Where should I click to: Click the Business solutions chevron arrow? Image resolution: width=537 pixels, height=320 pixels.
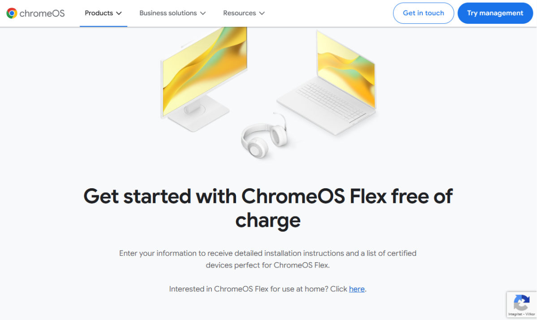pyautogui.click(x=204, y=13)
